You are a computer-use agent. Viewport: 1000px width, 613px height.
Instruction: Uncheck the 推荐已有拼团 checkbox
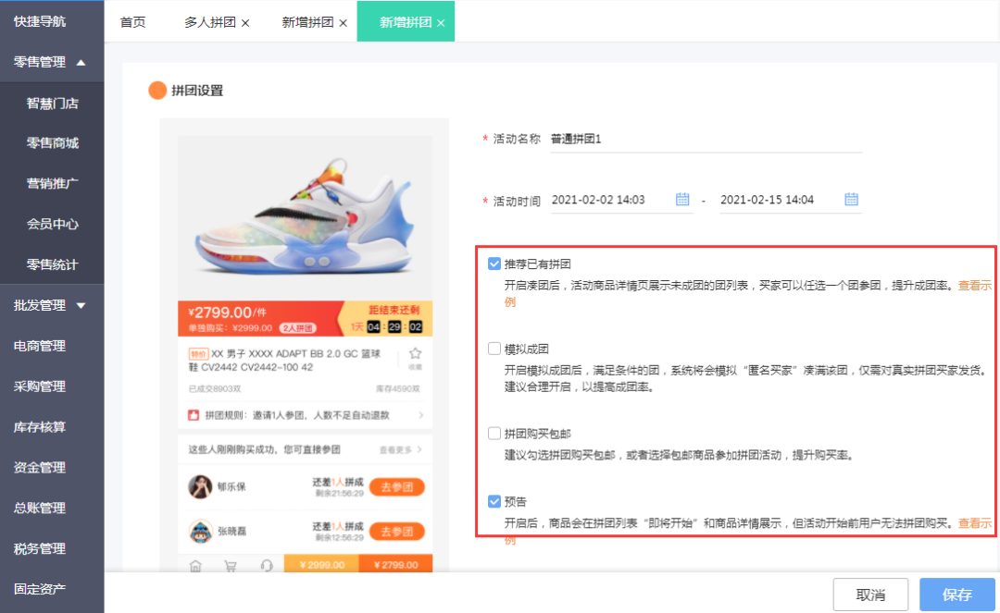pos(494,264)
